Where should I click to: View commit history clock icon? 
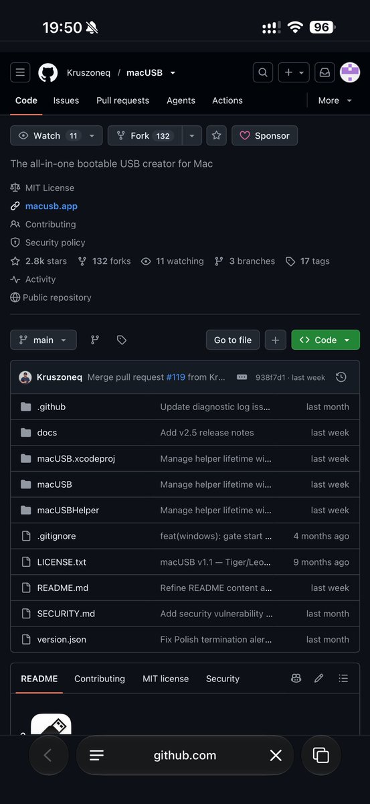click(x=341, y=377)
